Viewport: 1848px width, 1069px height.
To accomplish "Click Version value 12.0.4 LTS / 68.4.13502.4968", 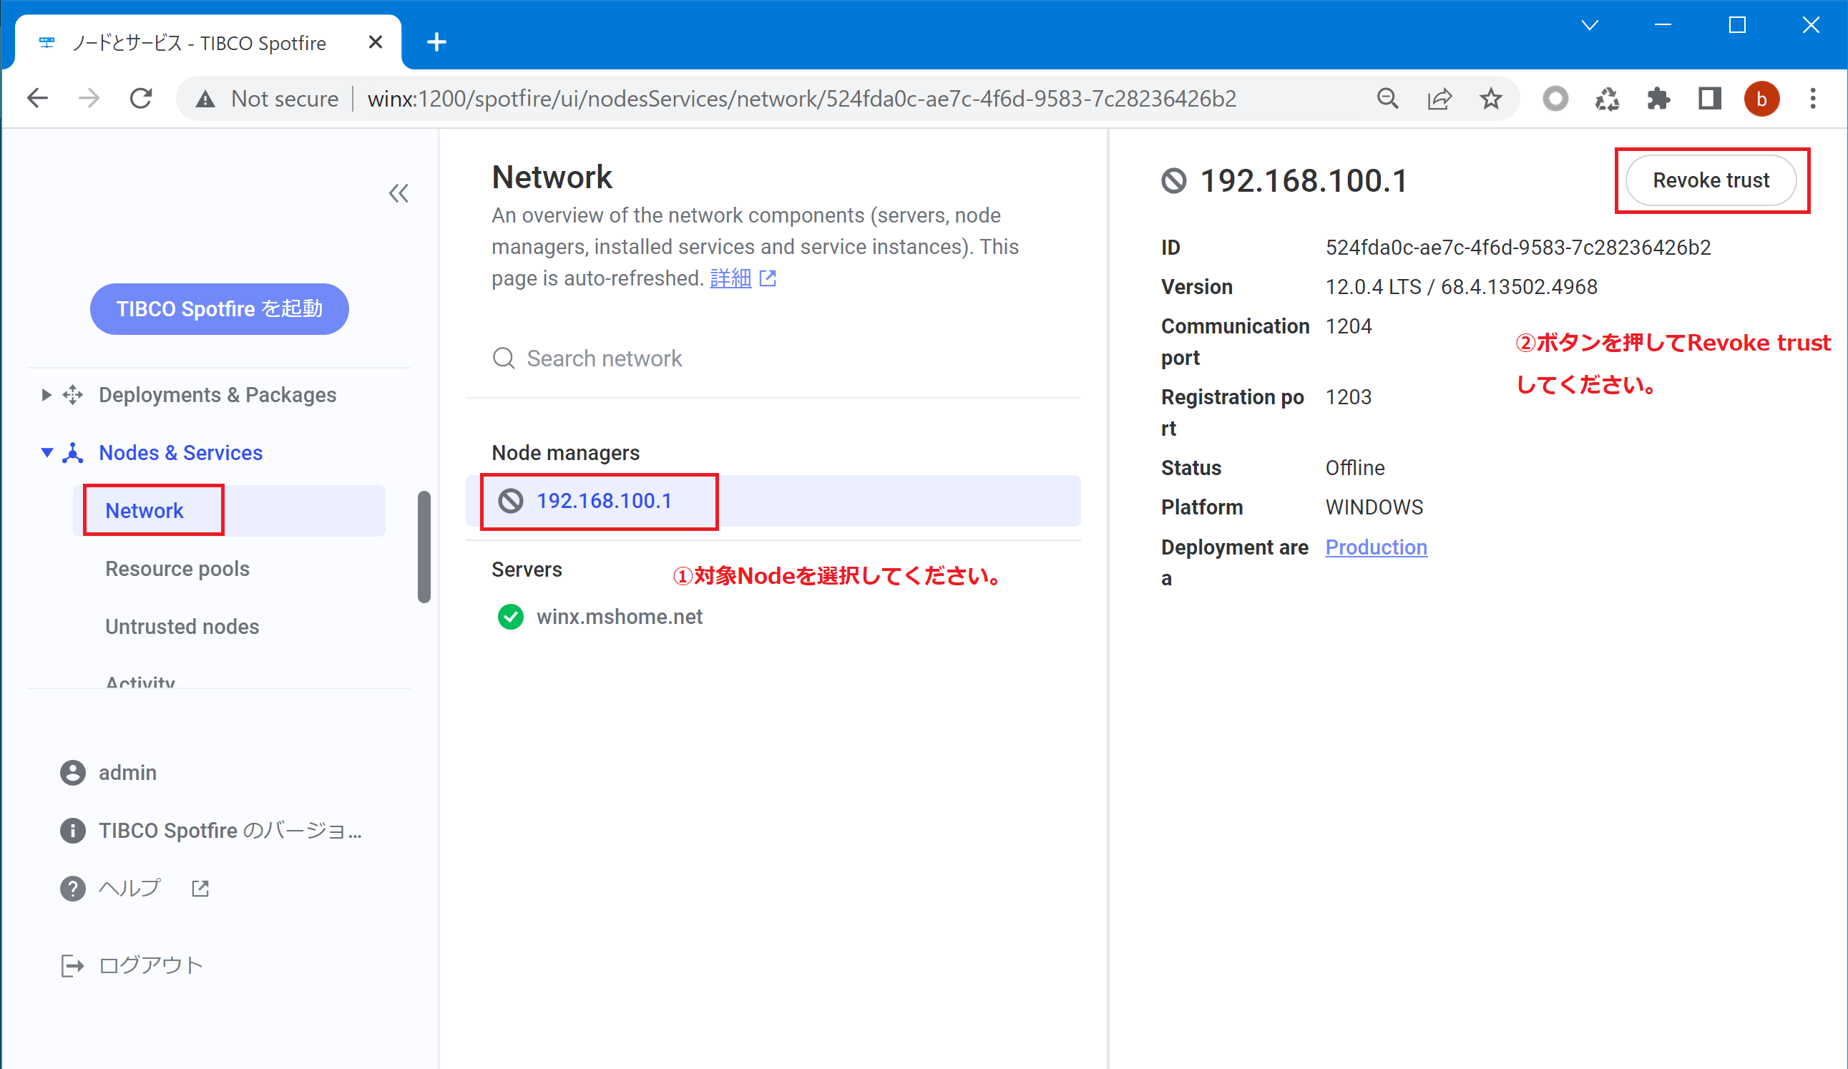I will [x=1461, y=287].
